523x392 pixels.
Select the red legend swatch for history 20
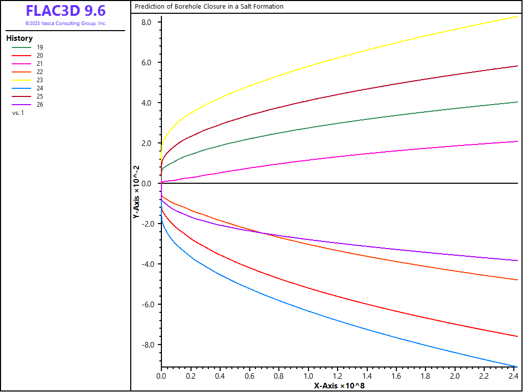click(21, 56)
